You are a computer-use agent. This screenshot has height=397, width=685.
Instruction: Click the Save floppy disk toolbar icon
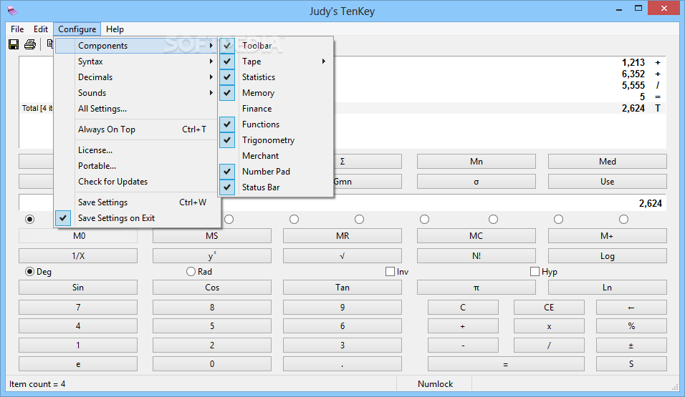point(14,44)
